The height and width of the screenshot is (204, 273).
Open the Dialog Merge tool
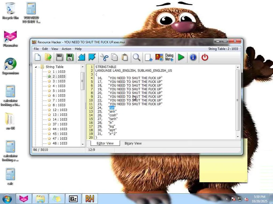tap(169, 57)
